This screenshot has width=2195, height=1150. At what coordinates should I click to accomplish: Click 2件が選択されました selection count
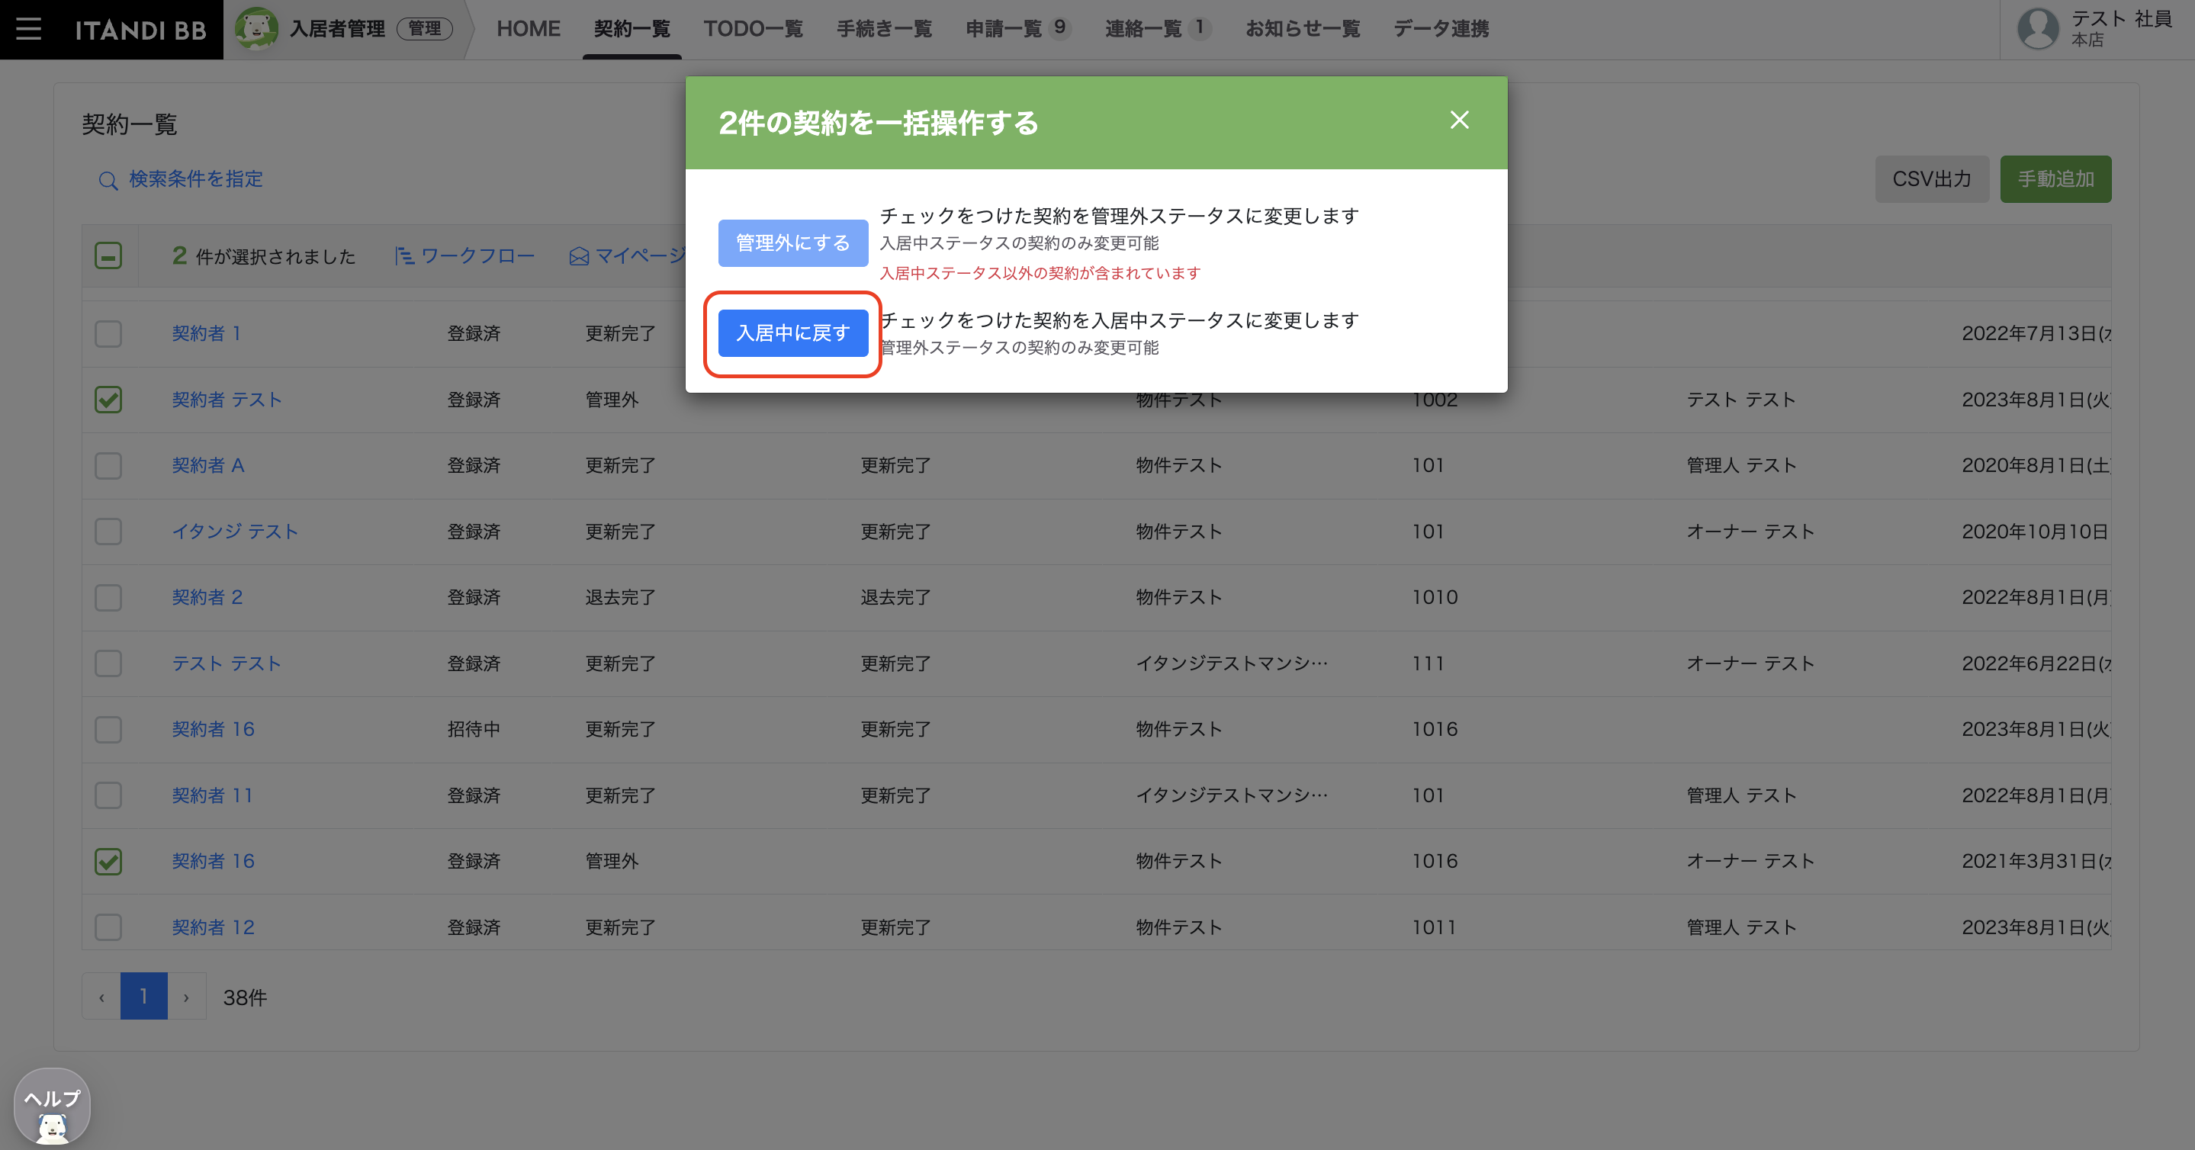[x=263, y=255]
